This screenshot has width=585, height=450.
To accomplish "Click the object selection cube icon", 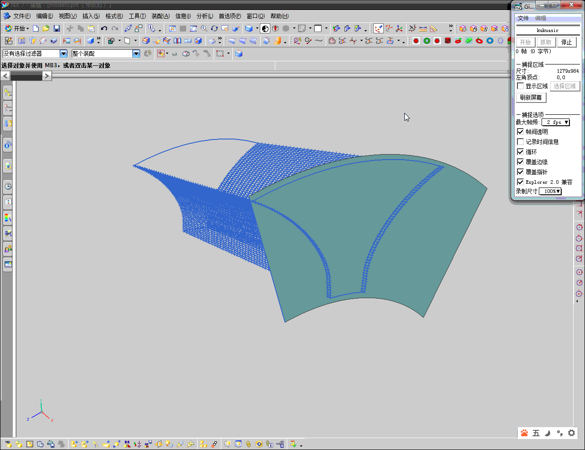I will [x=238, y=54].
